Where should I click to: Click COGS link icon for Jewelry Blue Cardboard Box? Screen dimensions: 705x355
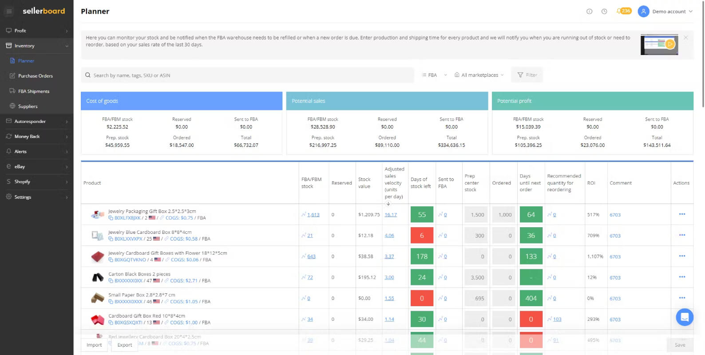click(167, 239)
